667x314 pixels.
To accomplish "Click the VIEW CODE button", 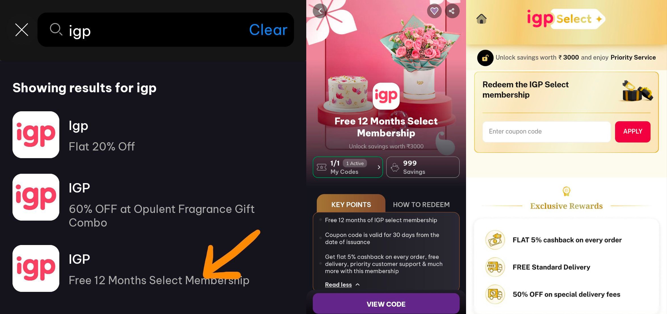I will click(x=386, y=304).
